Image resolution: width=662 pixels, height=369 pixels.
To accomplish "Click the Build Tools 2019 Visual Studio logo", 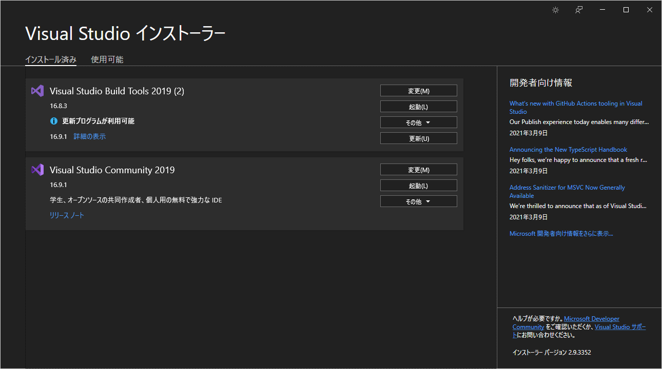I will click(x=37, y=91).
